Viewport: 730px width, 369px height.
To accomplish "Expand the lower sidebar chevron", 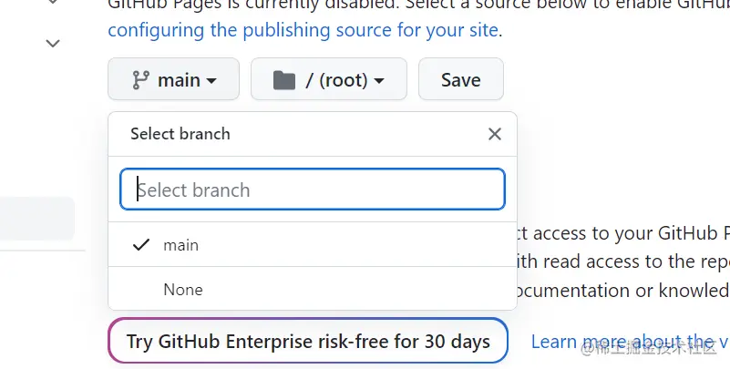I will click(x=53, y=43).
